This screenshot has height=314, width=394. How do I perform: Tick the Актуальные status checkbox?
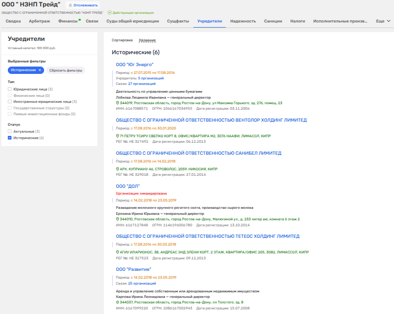click(x=10, y=132)
